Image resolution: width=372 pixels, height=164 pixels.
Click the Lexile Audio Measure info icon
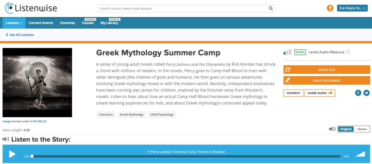tap(348, 52)
